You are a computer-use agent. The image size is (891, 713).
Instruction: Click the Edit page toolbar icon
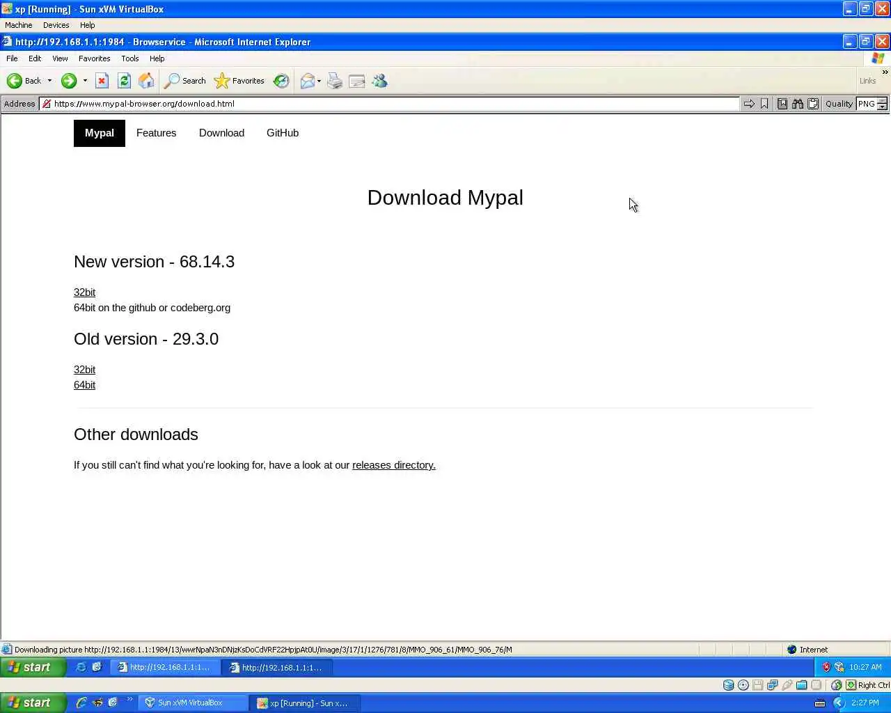(357, 81)
